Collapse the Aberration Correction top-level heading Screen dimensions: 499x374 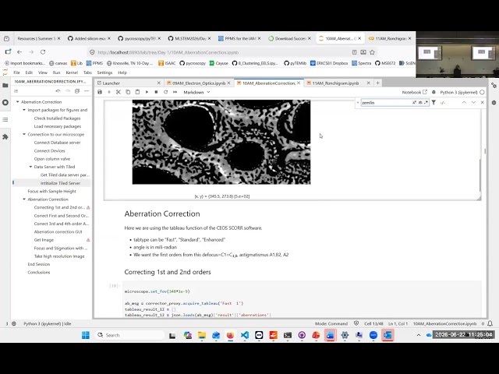click(17, 102)
